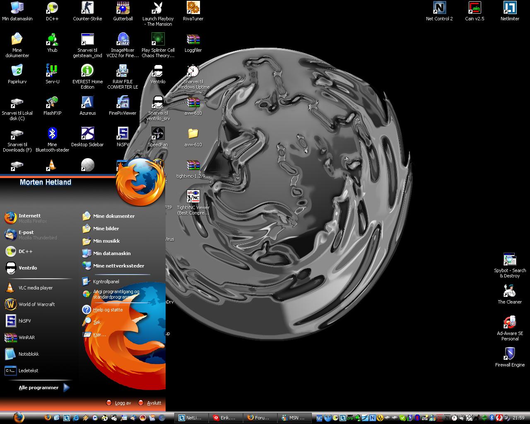Image resolution: width=530 pixels, height=424 pixels.
Task: Open Snarvei til Windows Uptime shortcut
Action: (x=193, y=77)
